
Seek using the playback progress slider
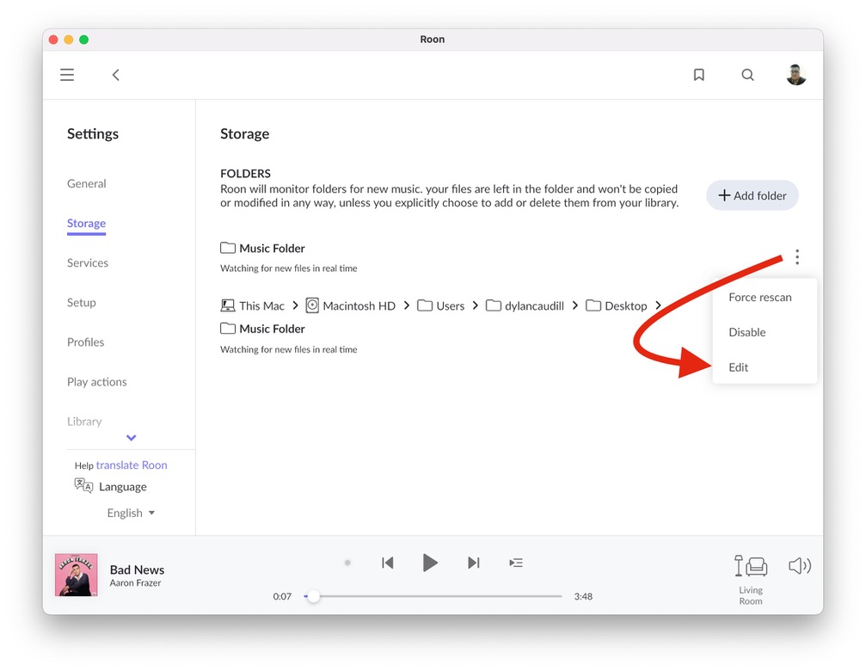point(433,596)
